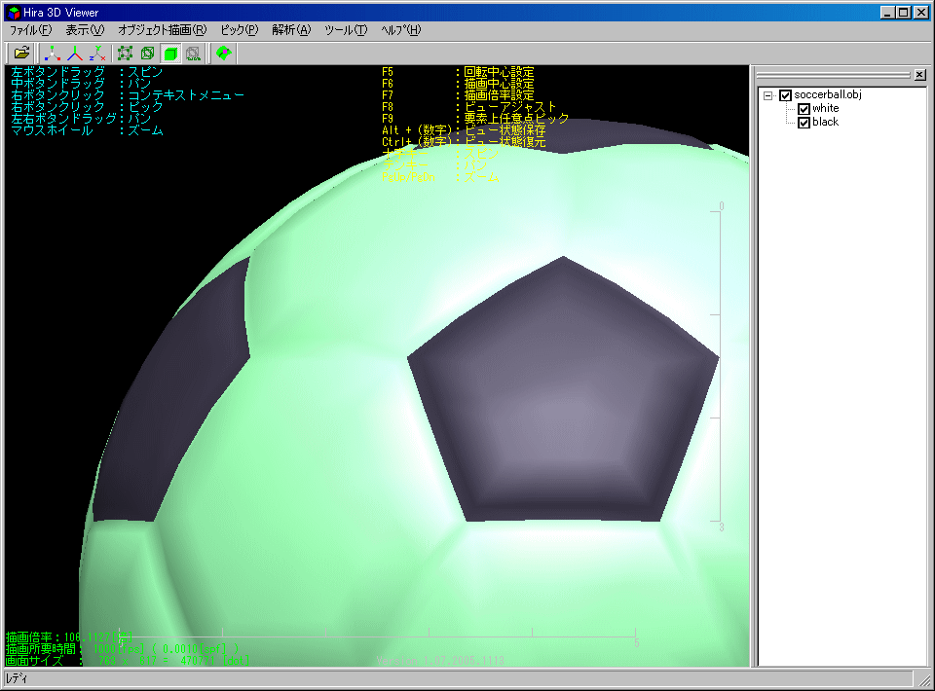Click the 描画倍率 readout text
935x691 pixels.
(x=69, y=636)
